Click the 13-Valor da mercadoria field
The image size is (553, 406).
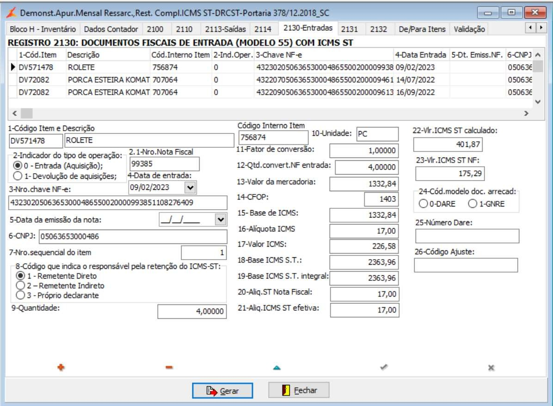[364, 184]
